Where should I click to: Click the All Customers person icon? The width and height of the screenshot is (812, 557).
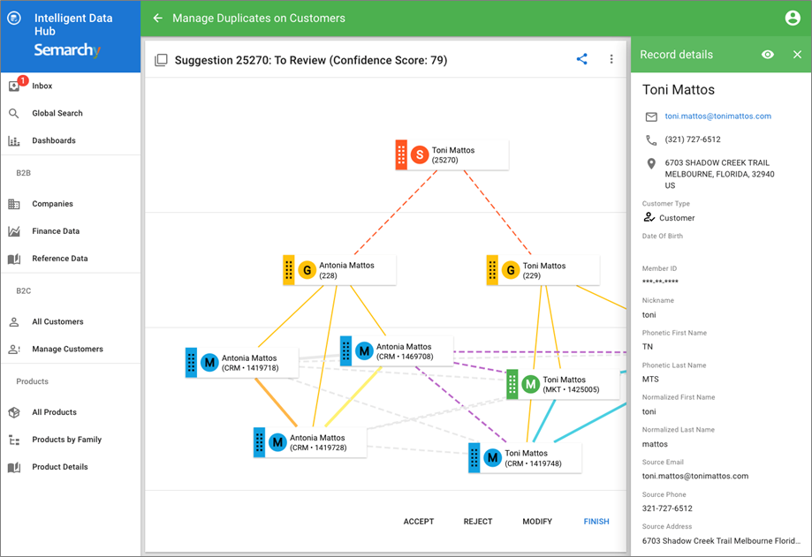tap(14, 321)
